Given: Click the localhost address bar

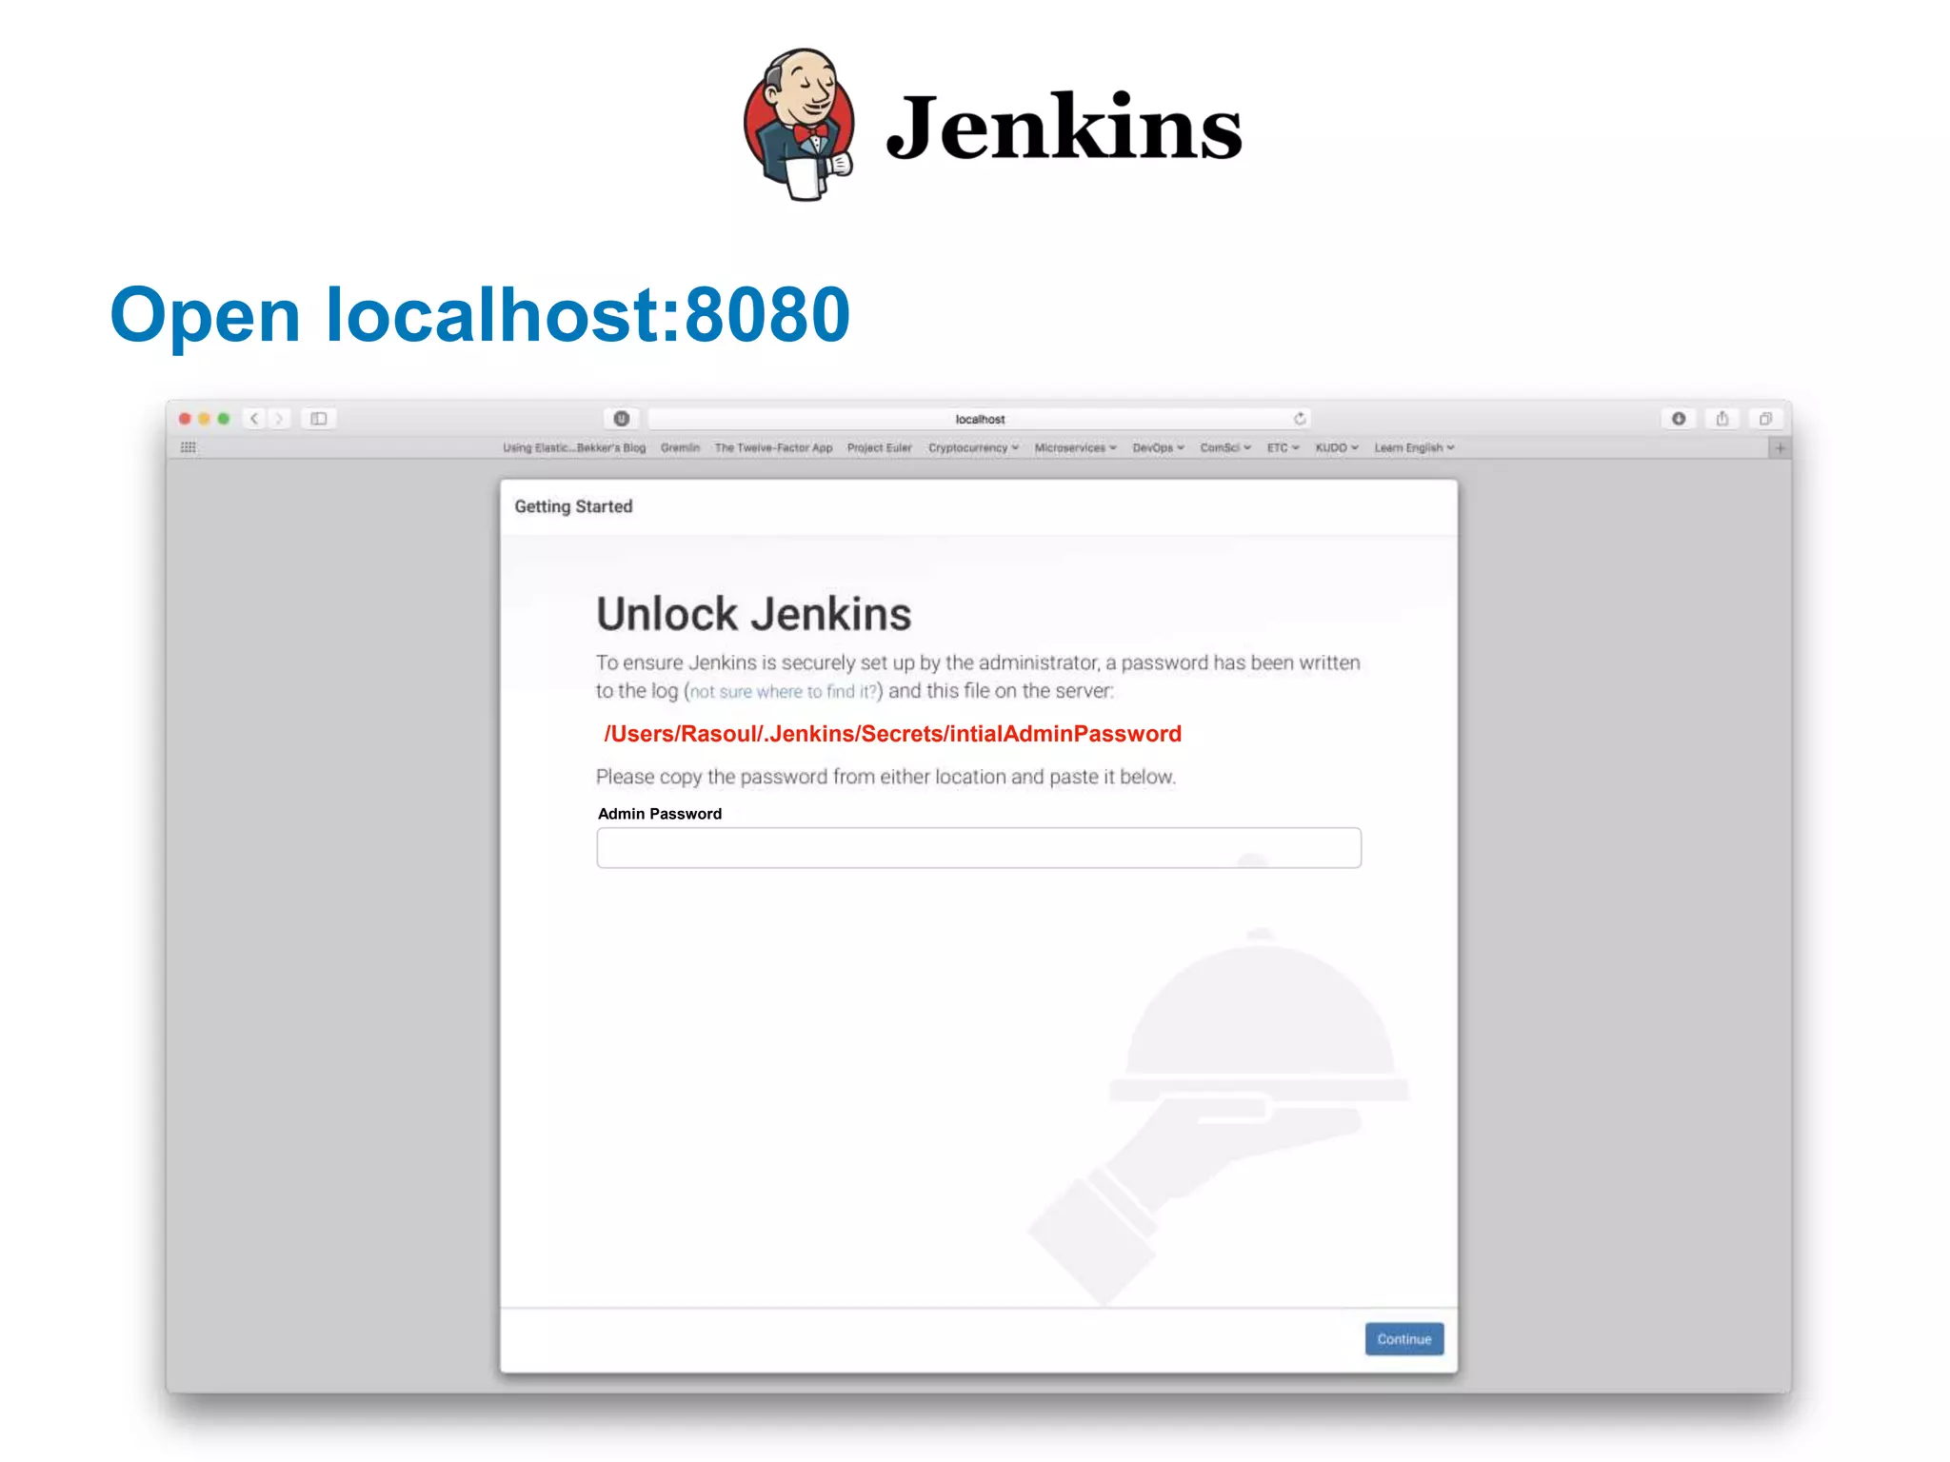Looking at the screenshot, I should [980, 419].
